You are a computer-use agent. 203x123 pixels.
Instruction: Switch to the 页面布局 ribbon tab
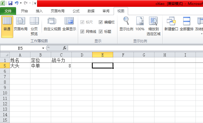(x=58, y=11)
